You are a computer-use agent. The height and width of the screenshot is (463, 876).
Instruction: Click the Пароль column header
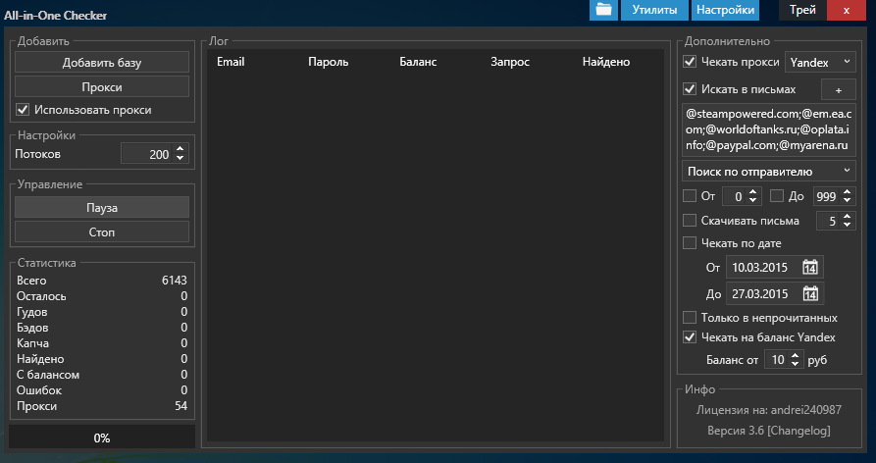(328, 62)
